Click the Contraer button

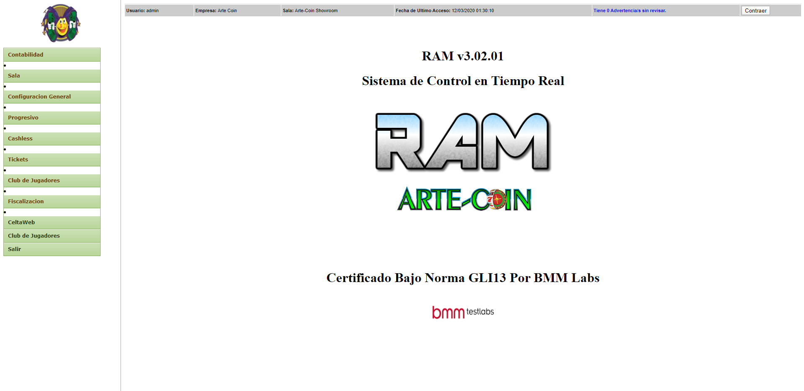coord(755,11)
